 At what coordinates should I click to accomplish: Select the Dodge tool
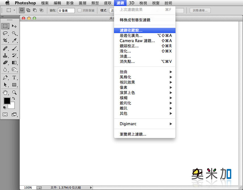[x=14, y=70]
